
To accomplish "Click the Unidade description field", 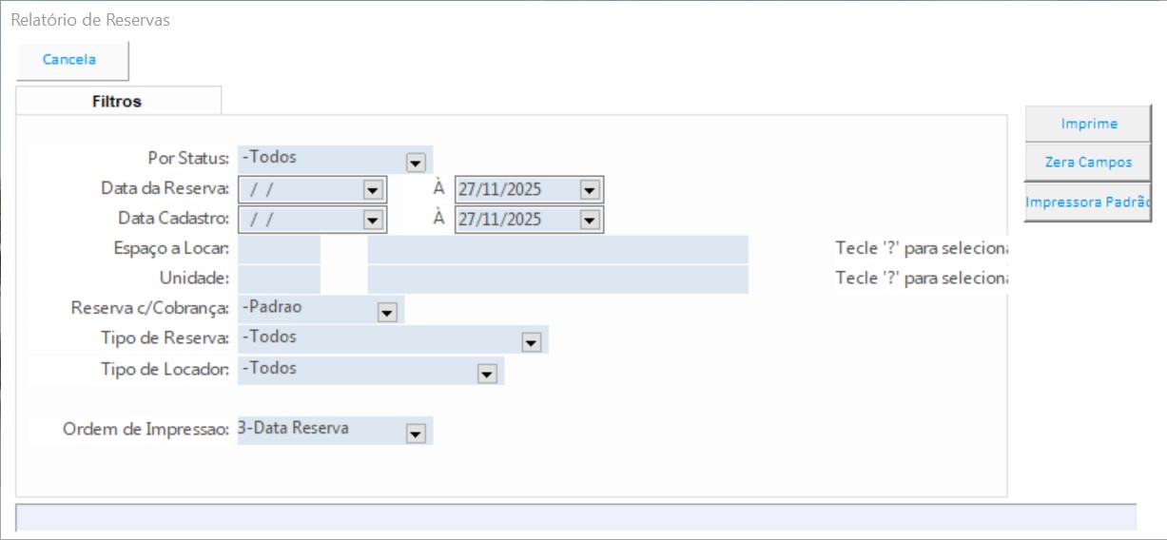I will click(x=557, y=280).
